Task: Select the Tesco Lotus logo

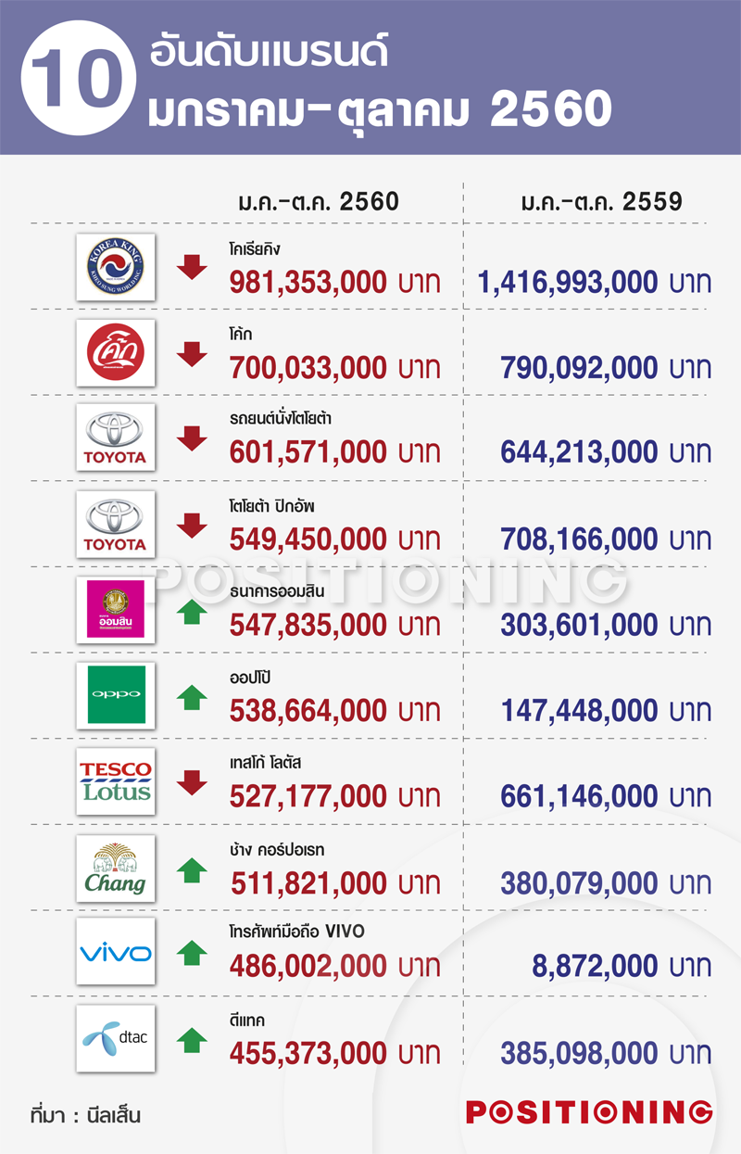Action: [x=116, y=780]
